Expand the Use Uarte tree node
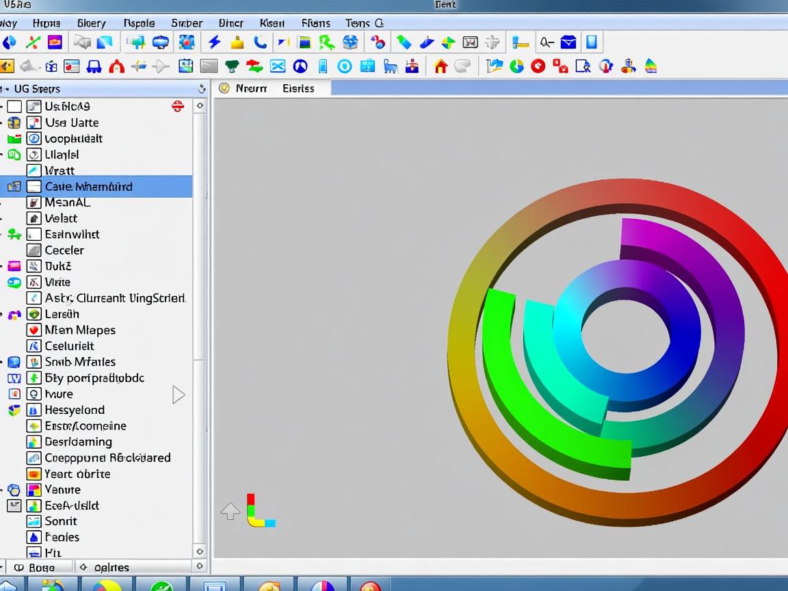This screenshot has height=591, width=788. click(x=3, y=123)
